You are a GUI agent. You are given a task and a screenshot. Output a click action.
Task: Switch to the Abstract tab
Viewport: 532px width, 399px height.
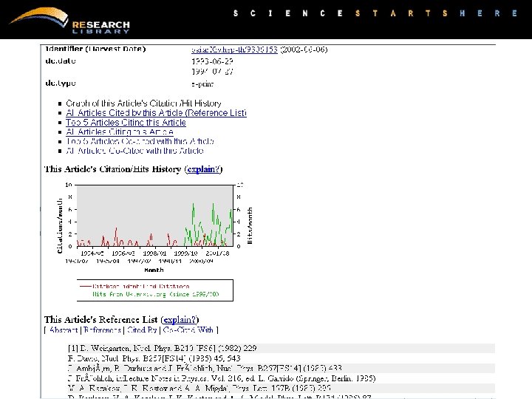(64, 330)
